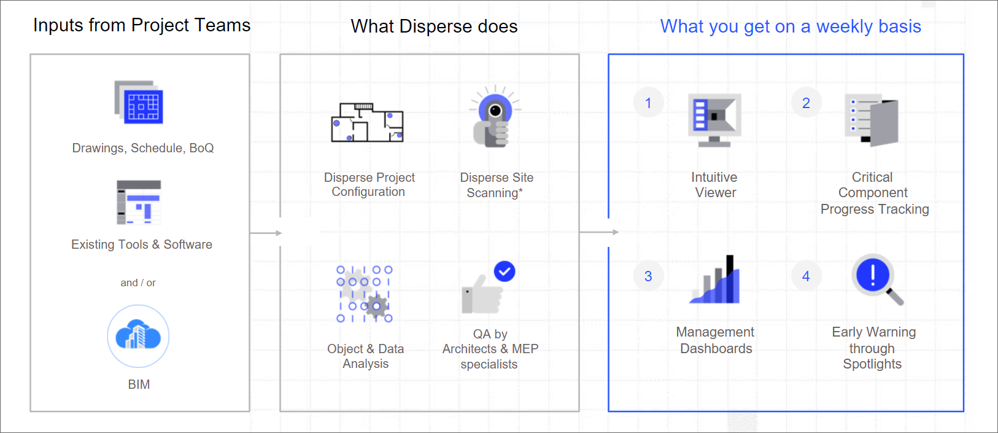The width and height of the screenshot is (998, 433).
Task: Click the "Inputs from Project Teams" heading
Action: [142, 25]
